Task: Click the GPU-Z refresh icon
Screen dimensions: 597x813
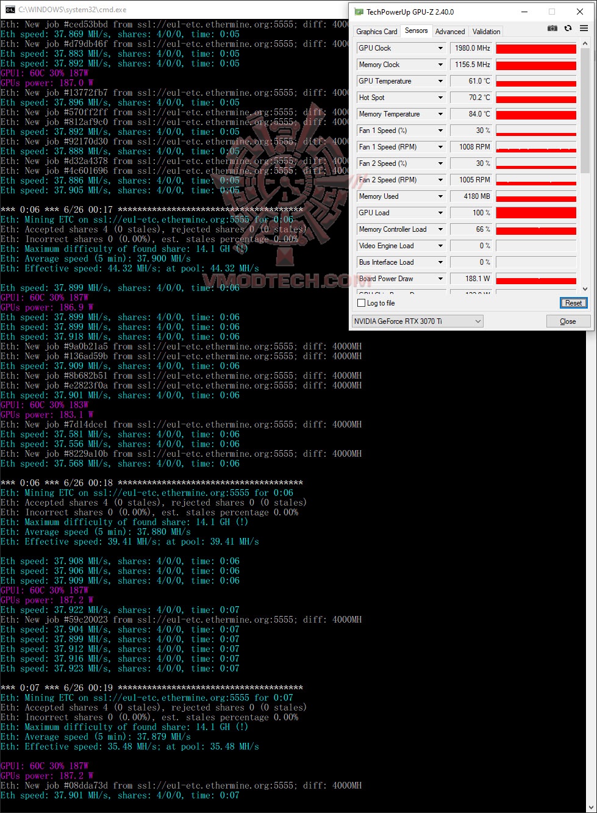Action: pyautogui.click(x=568, y=29)
